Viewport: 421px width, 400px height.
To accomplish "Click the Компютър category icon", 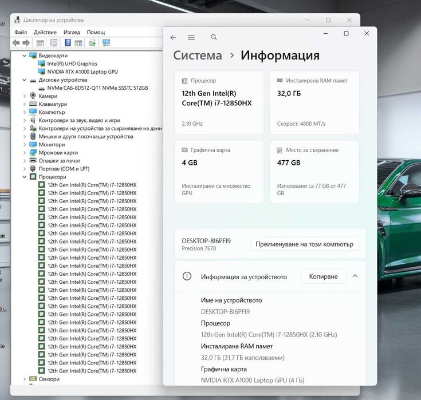I will point(33,112).
